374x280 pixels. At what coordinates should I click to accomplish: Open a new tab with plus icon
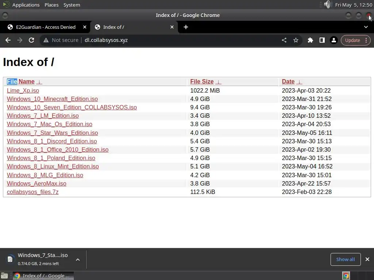click(x=186, y=27)
